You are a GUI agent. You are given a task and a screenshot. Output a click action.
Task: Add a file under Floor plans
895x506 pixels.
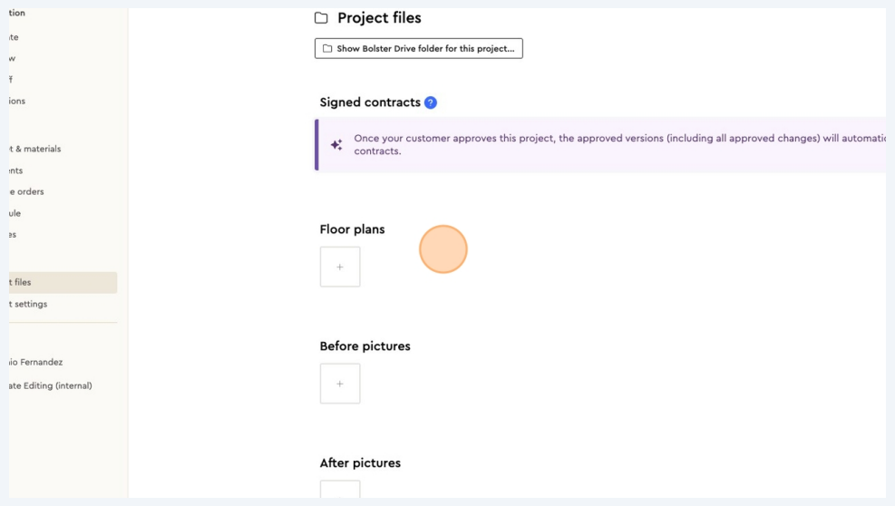(340, 267)
